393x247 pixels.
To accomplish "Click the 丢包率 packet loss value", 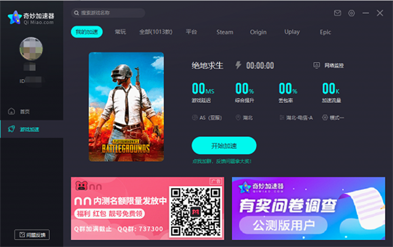I will point(288,88).
